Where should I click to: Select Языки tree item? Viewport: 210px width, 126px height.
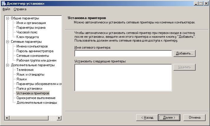21,79
